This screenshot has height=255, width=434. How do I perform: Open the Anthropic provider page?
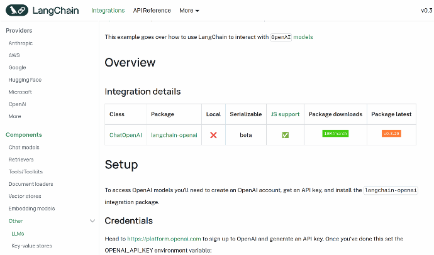point(21,43)
